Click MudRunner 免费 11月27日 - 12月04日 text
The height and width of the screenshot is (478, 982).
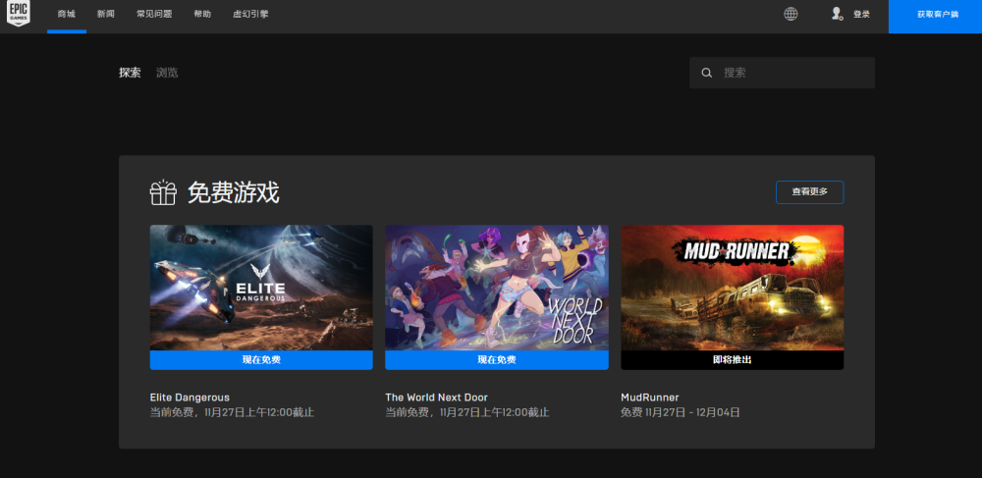coord(681,413)
